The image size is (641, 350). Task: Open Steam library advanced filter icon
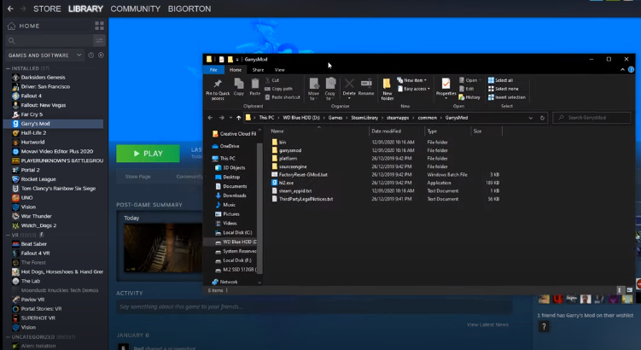[x=99, y=40]
